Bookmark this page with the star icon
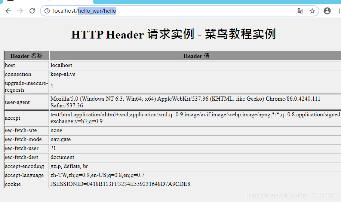The height and width of the screenshot is (202, 341). tap(312, 11)
